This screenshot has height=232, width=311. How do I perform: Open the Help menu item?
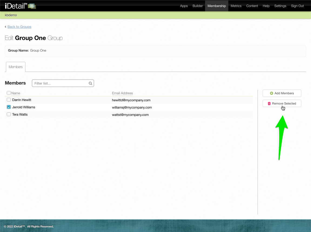[x=266, y=6]
